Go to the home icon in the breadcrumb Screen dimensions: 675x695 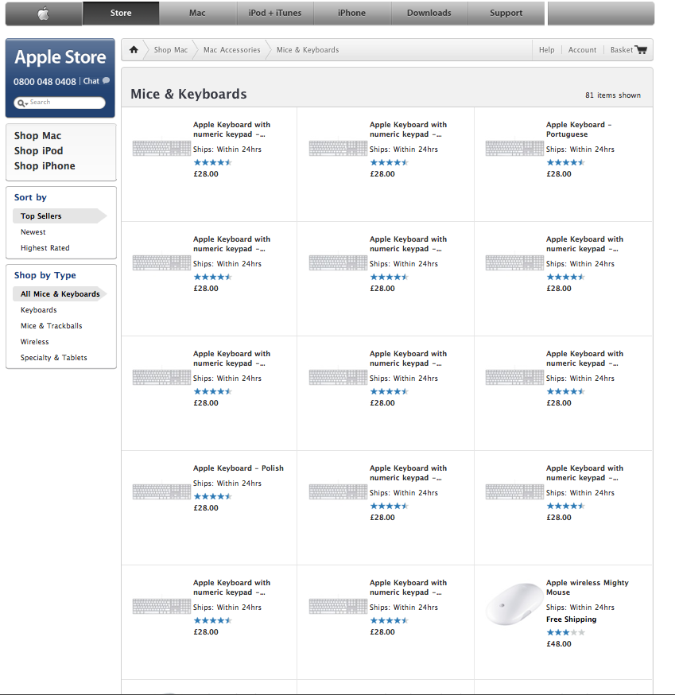click(134, 49)
